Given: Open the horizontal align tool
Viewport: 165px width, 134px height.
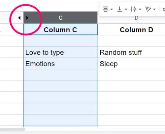Looking at the screenshot, I should click(106, 9).
